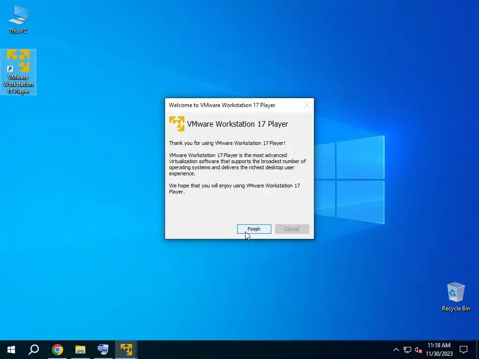Open the clock showing 11:18 AM

[x=439, y=350]
